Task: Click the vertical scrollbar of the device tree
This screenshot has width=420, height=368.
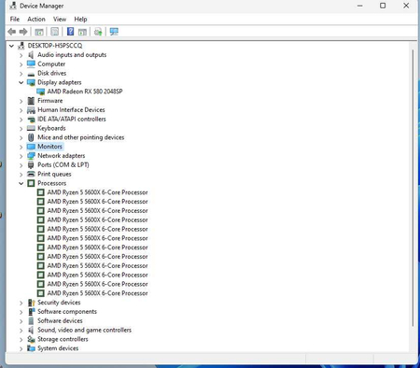Action: (x=413, y=188)
